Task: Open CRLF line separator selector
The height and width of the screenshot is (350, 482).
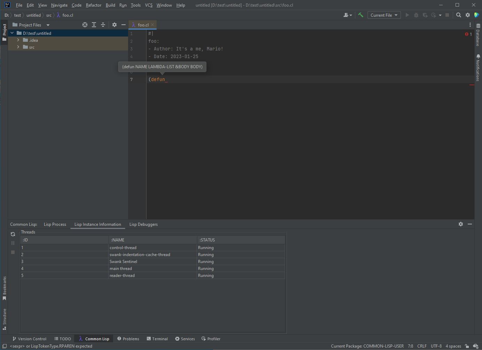Action: coord(422,346)
